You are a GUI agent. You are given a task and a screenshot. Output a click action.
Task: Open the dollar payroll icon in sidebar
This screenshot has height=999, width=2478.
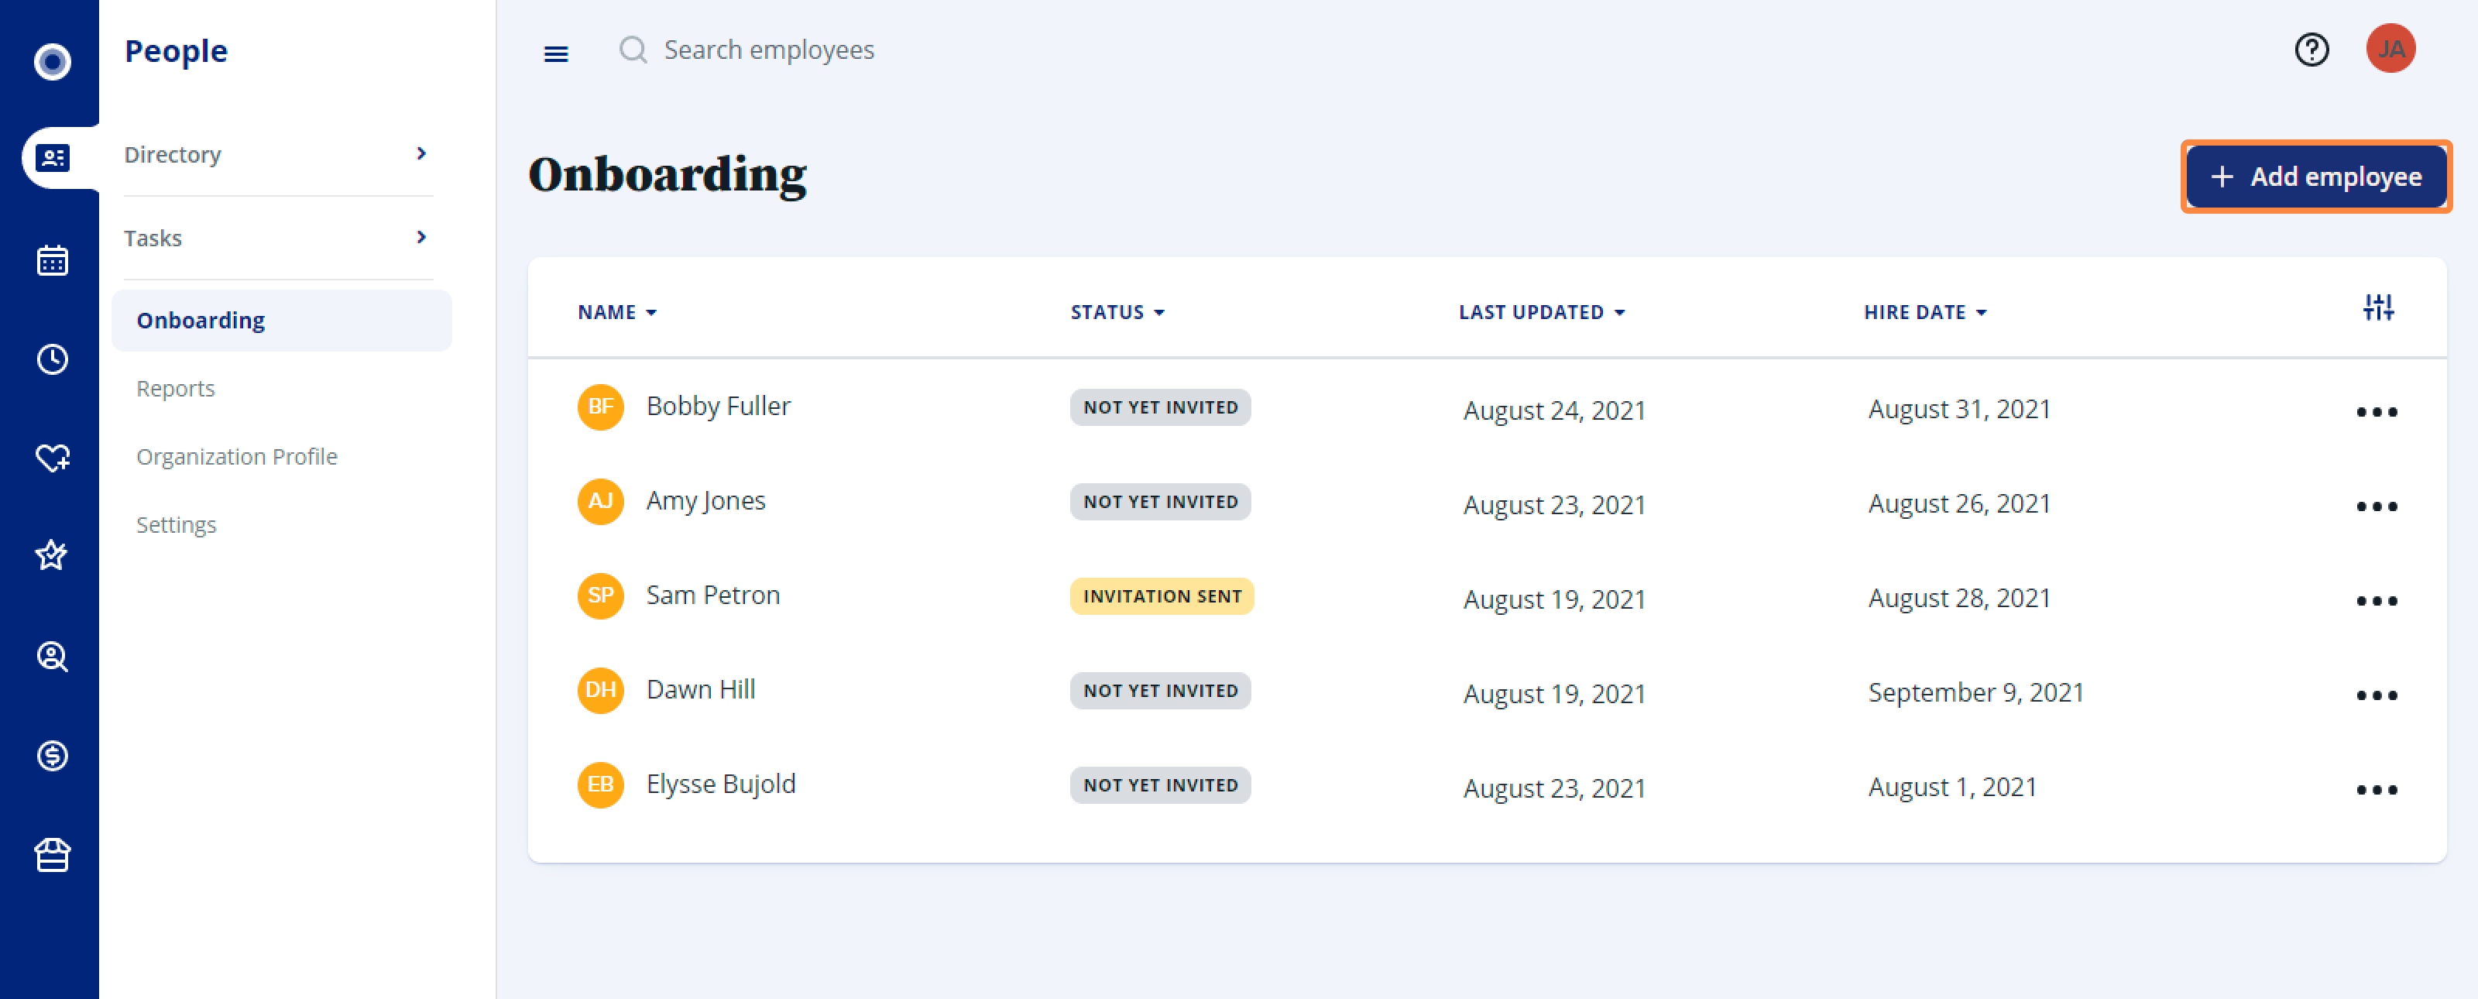[52, 756]
